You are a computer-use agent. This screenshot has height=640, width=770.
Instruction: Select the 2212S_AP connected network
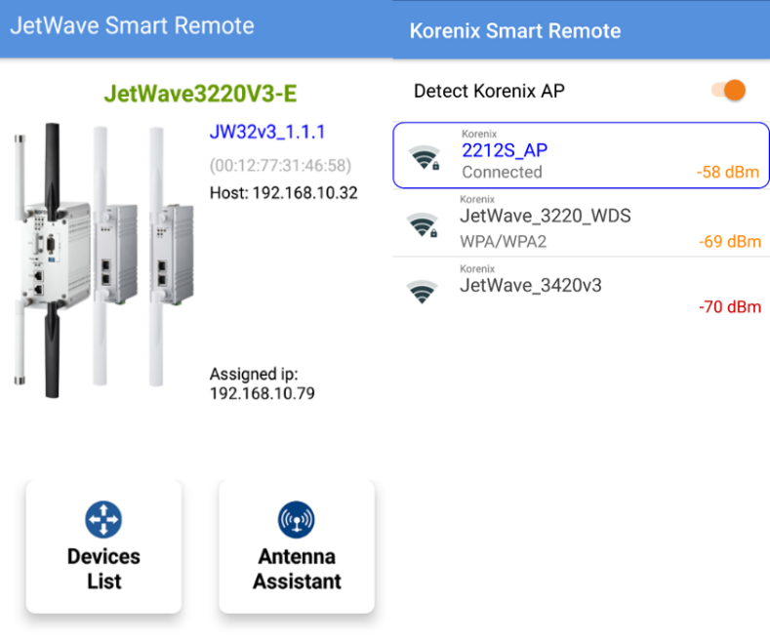pyautogui.click(x=581, y=155)
